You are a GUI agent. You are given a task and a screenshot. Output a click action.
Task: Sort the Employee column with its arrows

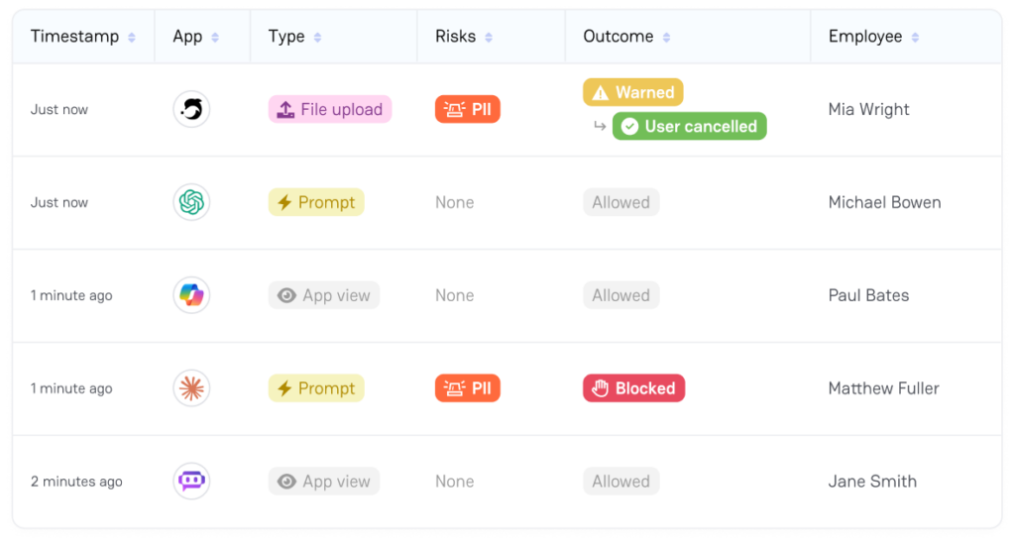click(915, 38)
